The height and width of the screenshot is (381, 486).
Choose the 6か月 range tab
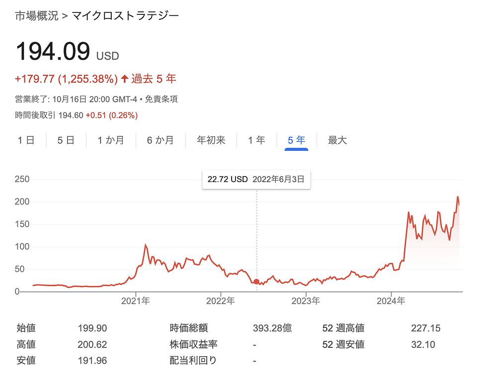[x=160, y=140]
